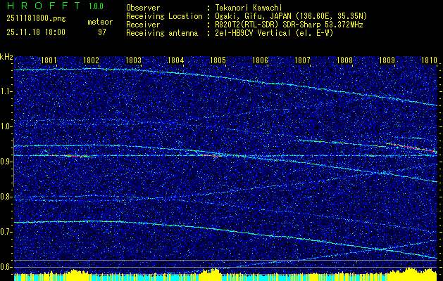Select the file name 2511181800.png
Screen dimensions: 443x281
36,19
